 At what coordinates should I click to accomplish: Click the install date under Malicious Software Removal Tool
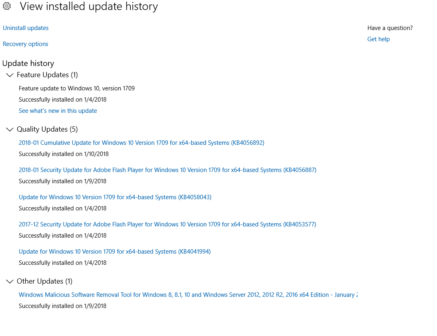[62, 306]
